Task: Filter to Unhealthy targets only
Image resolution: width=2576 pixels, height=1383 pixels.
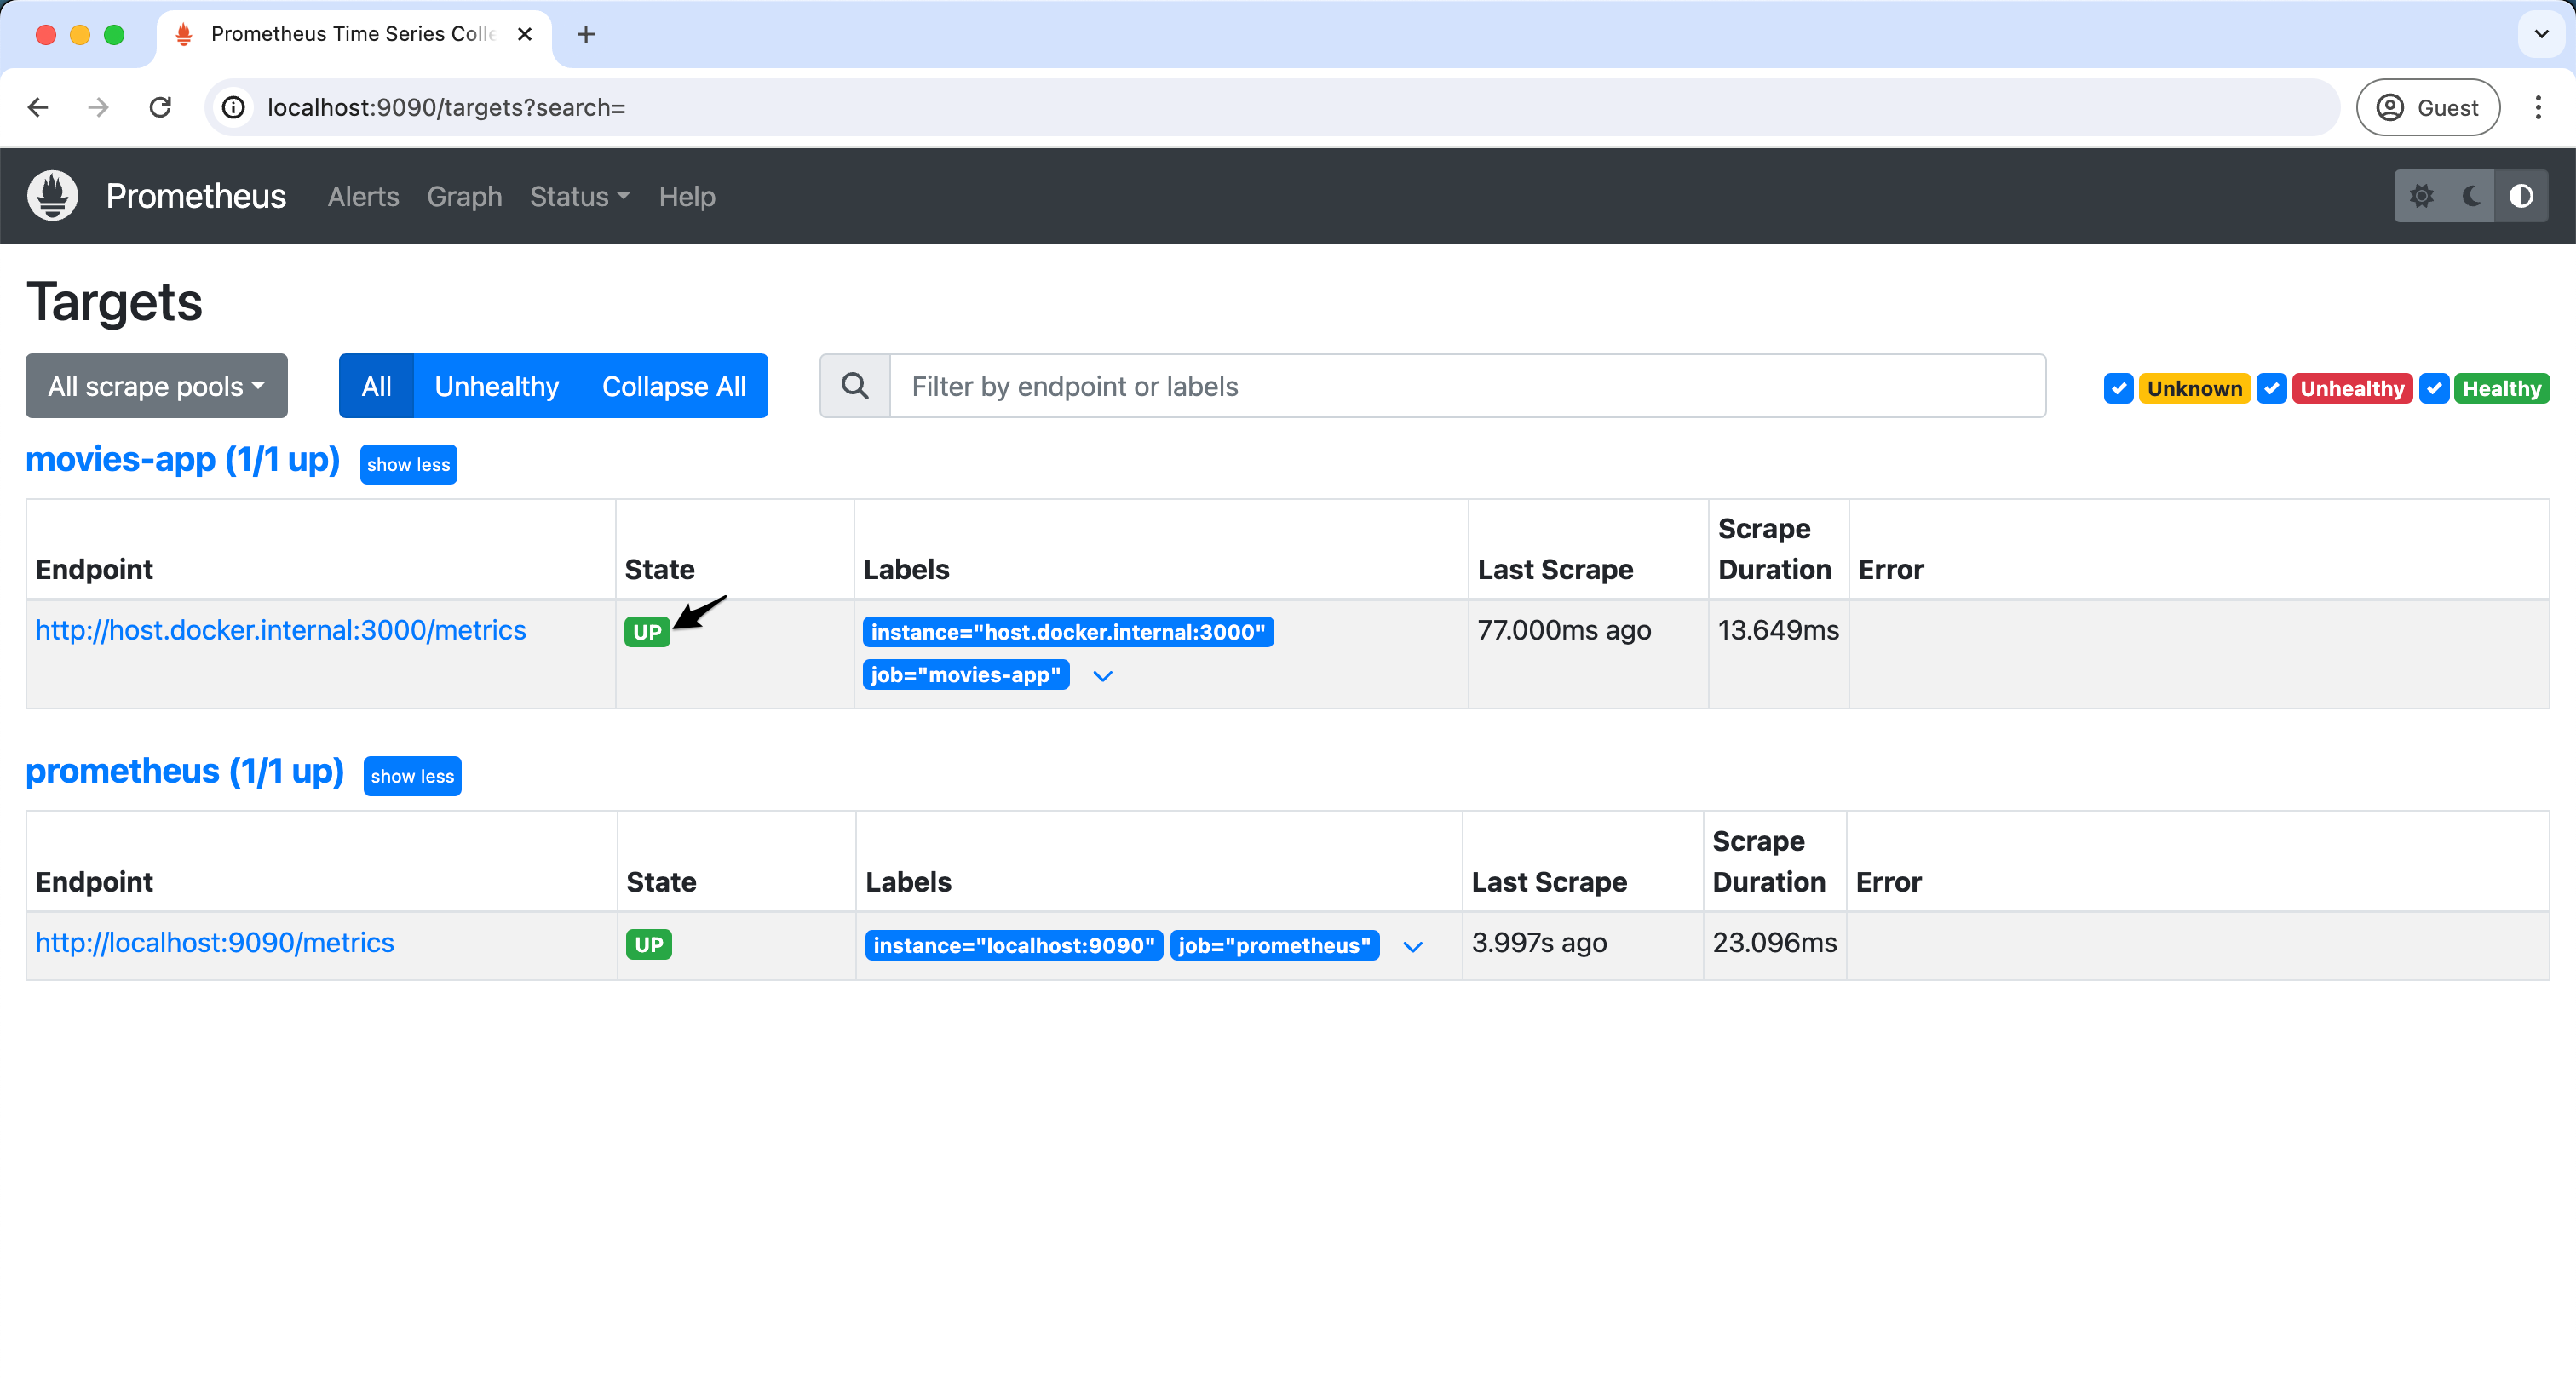Action: coord(497,386)
